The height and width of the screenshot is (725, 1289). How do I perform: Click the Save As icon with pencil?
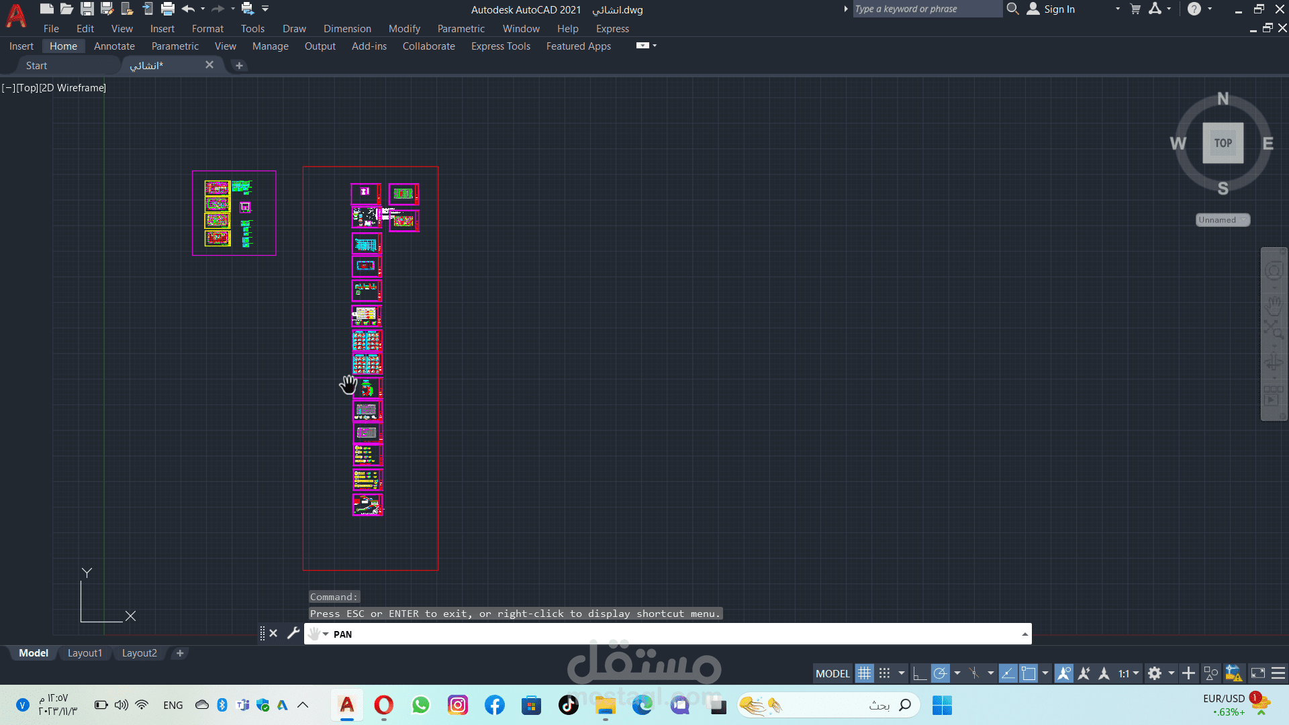click(107, 9)
